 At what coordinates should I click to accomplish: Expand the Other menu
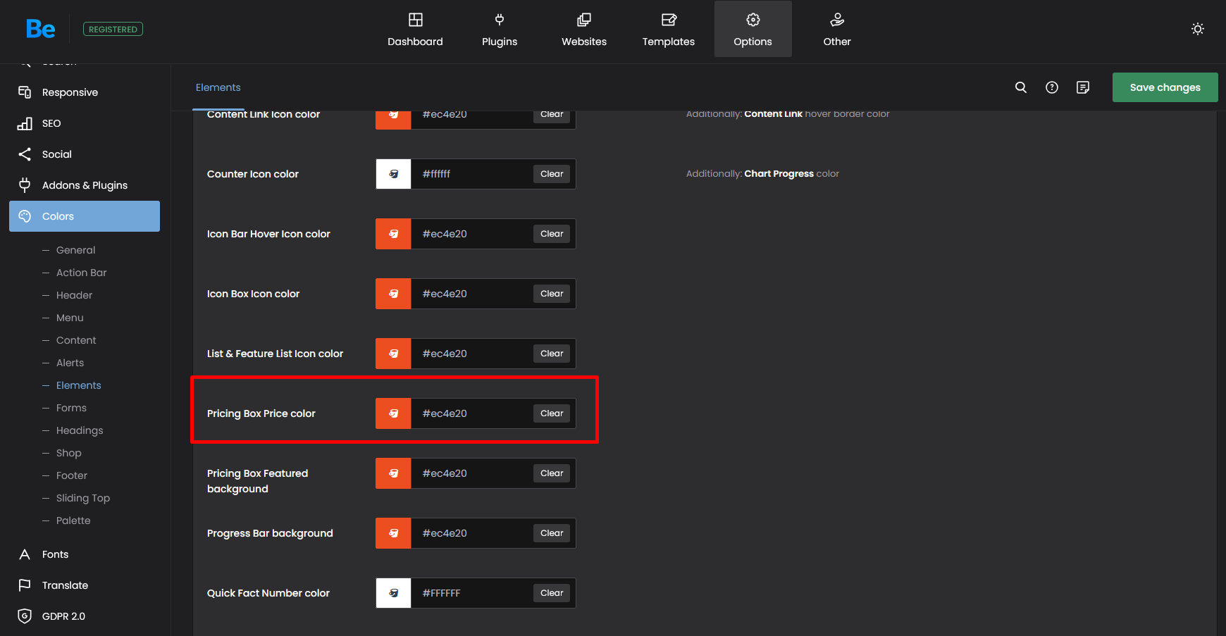coord(836,30)
